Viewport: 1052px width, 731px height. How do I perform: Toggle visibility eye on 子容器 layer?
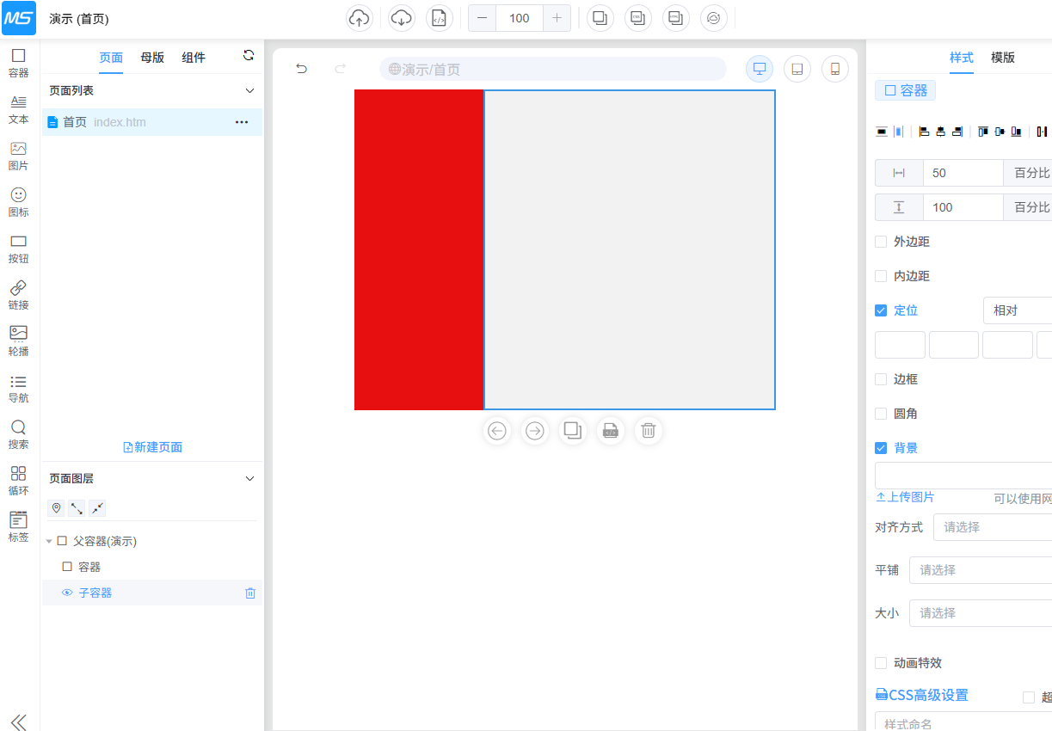(x=67, y=593)
